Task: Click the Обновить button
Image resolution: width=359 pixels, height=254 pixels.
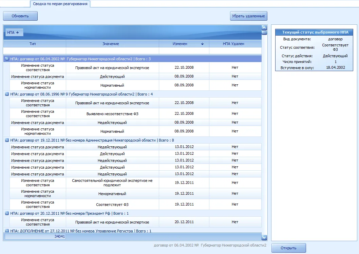Action: tap(20, 16)
